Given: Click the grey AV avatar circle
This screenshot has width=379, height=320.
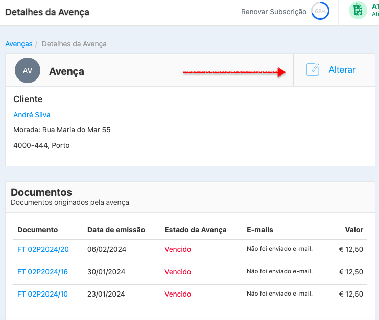Looking at the screenshot, I should pos(28,71).
